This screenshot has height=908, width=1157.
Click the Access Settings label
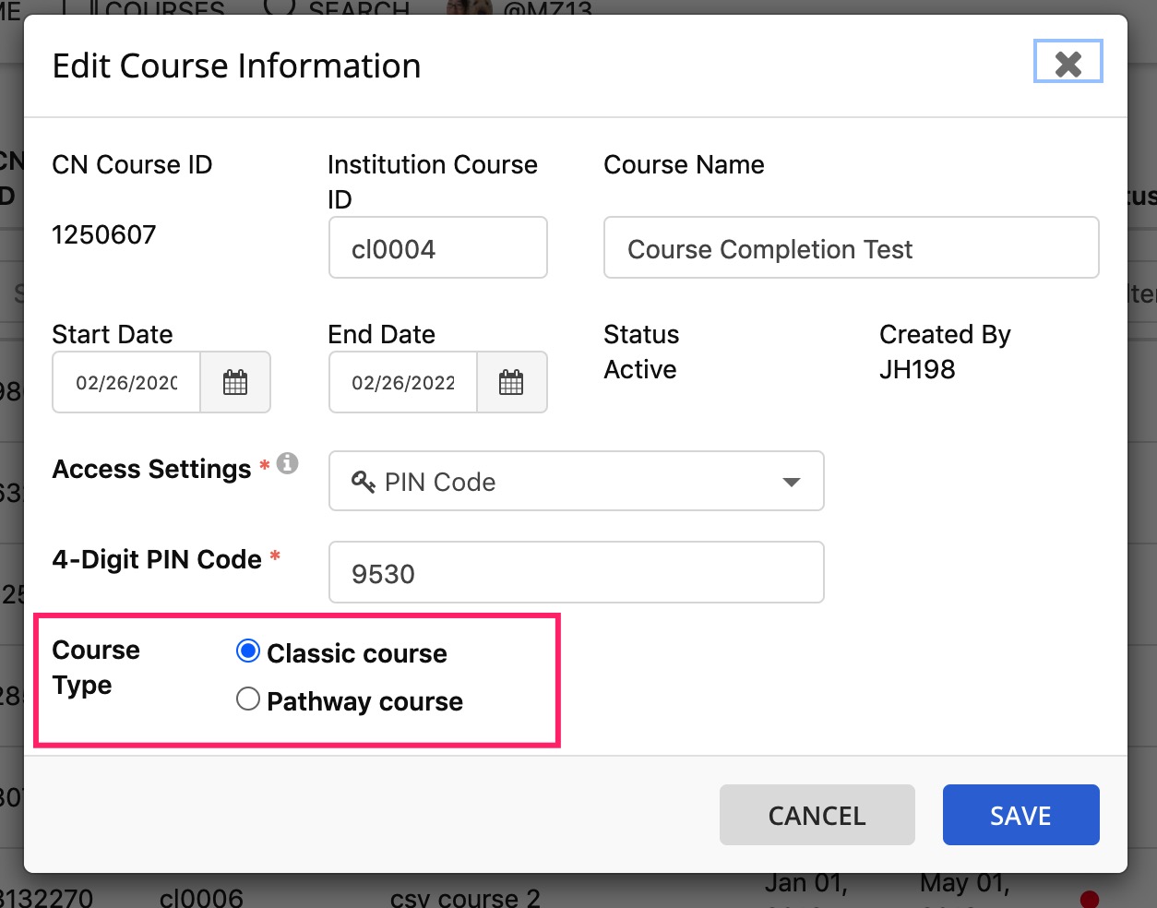tap(151, 469)
